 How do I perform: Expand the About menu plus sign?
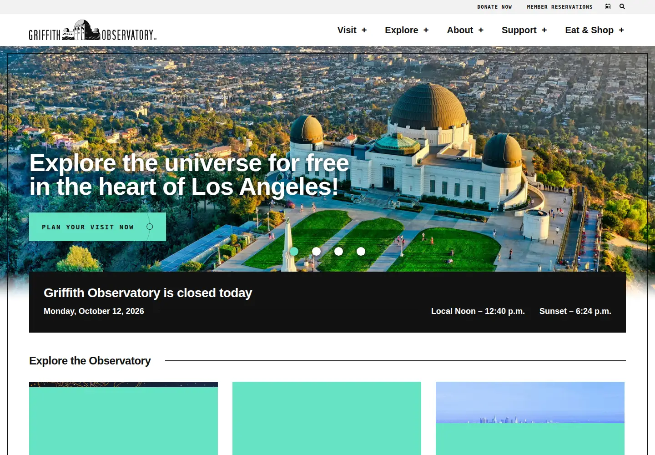481,30
